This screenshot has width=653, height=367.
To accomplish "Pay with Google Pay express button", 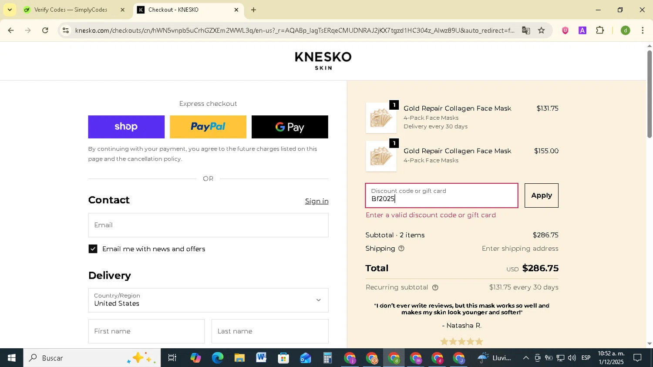I will [x=290, y=127].
